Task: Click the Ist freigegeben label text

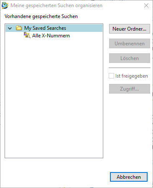Action: (x=132, y=76)
